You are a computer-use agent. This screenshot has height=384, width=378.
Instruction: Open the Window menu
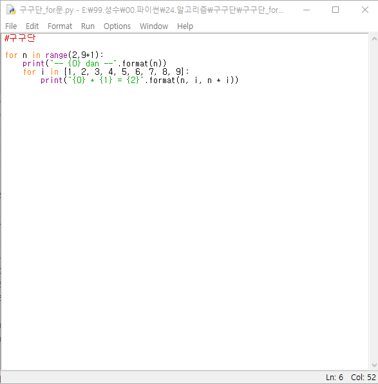(154, 26)
